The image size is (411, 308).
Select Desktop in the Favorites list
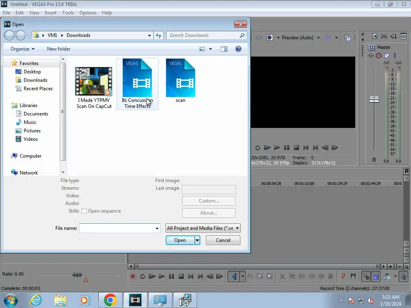tap(32, 72)
